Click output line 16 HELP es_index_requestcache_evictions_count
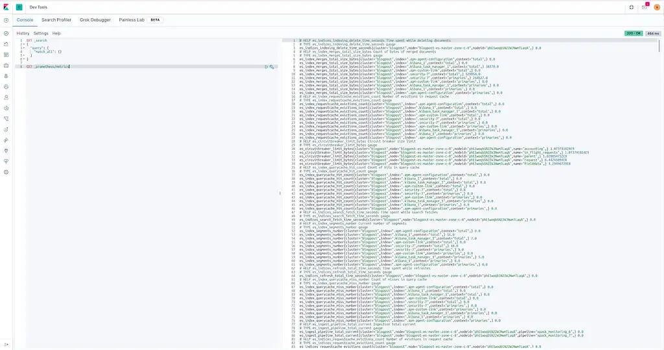 click(x=374, y=96)
